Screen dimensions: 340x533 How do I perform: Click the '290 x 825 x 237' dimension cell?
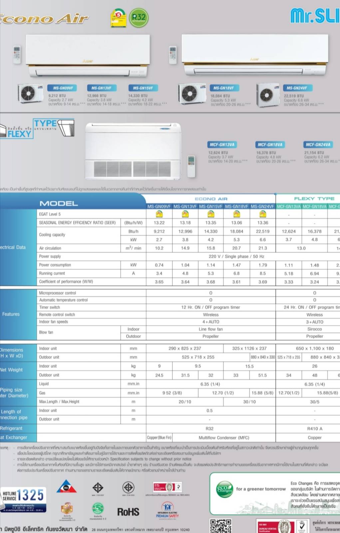coord(185,348)
